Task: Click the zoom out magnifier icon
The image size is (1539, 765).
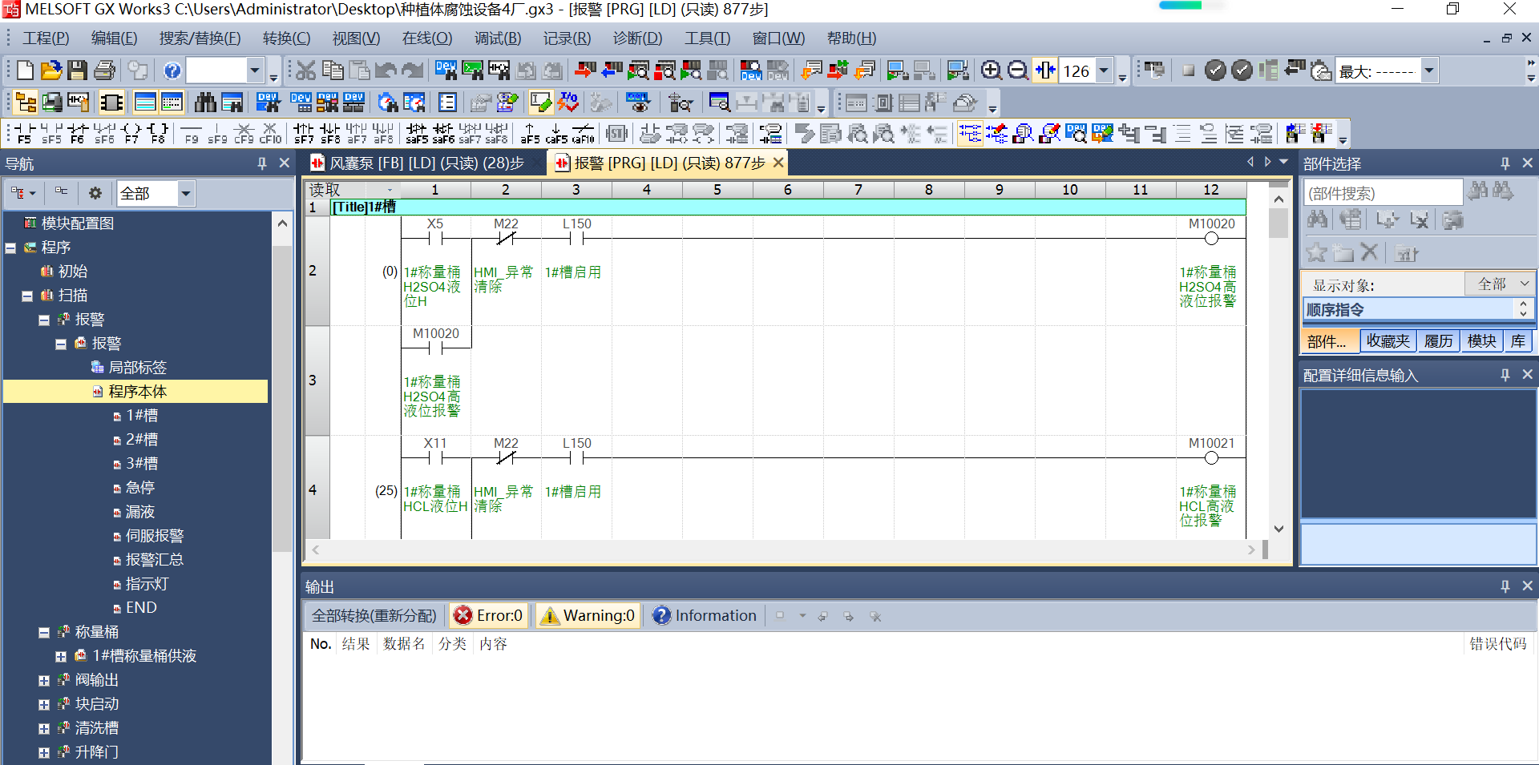Action: (1017, 70)
